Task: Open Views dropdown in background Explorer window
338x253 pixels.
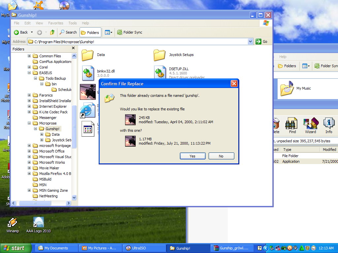Action: coord(306,66)
